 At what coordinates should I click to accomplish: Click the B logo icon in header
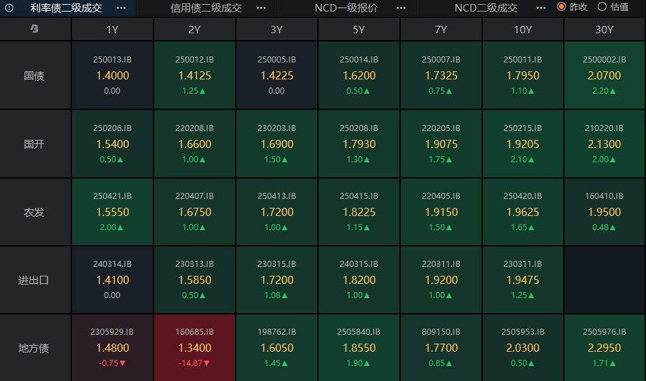coord(35,29)
